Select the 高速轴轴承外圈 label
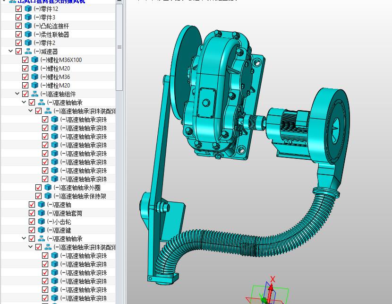Viewport: 392px width, 304px height. click(77, 188)
